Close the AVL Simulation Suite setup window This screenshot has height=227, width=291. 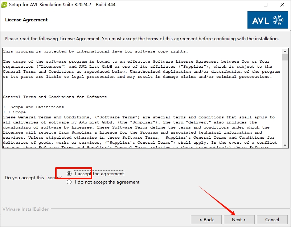coord(282,5)
